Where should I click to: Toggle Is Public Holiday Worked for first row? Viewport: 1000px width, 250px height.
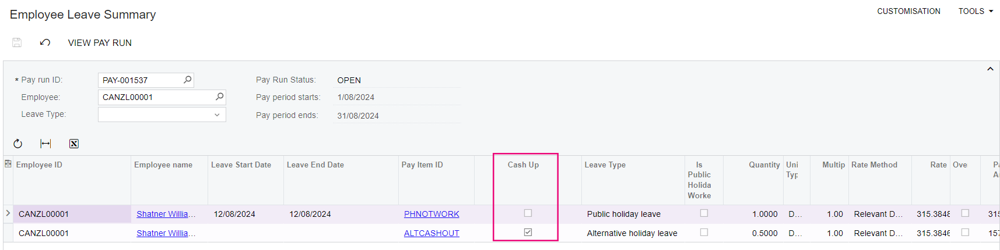coord(704,213)
